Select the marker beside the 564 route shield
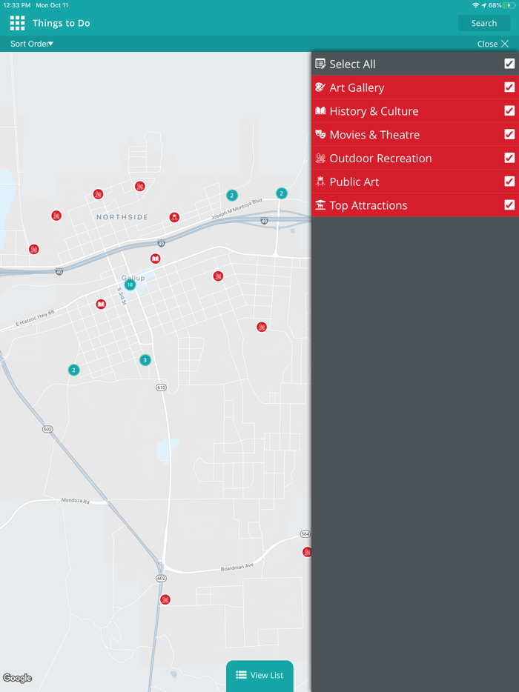 (x=306, y=552)
